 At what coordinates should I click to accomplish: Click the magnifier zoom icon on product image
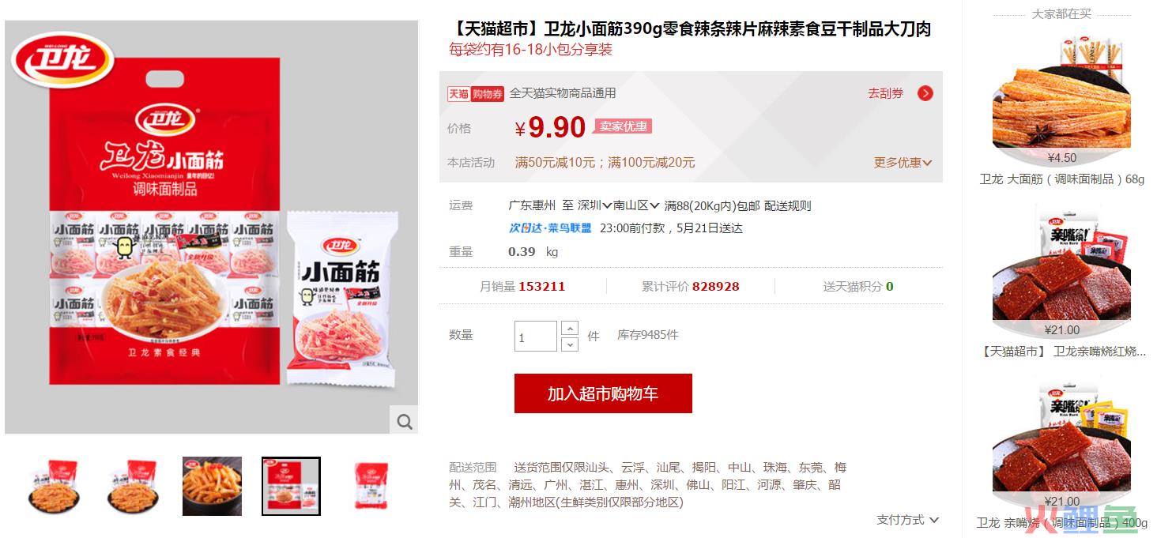[405, 421]
